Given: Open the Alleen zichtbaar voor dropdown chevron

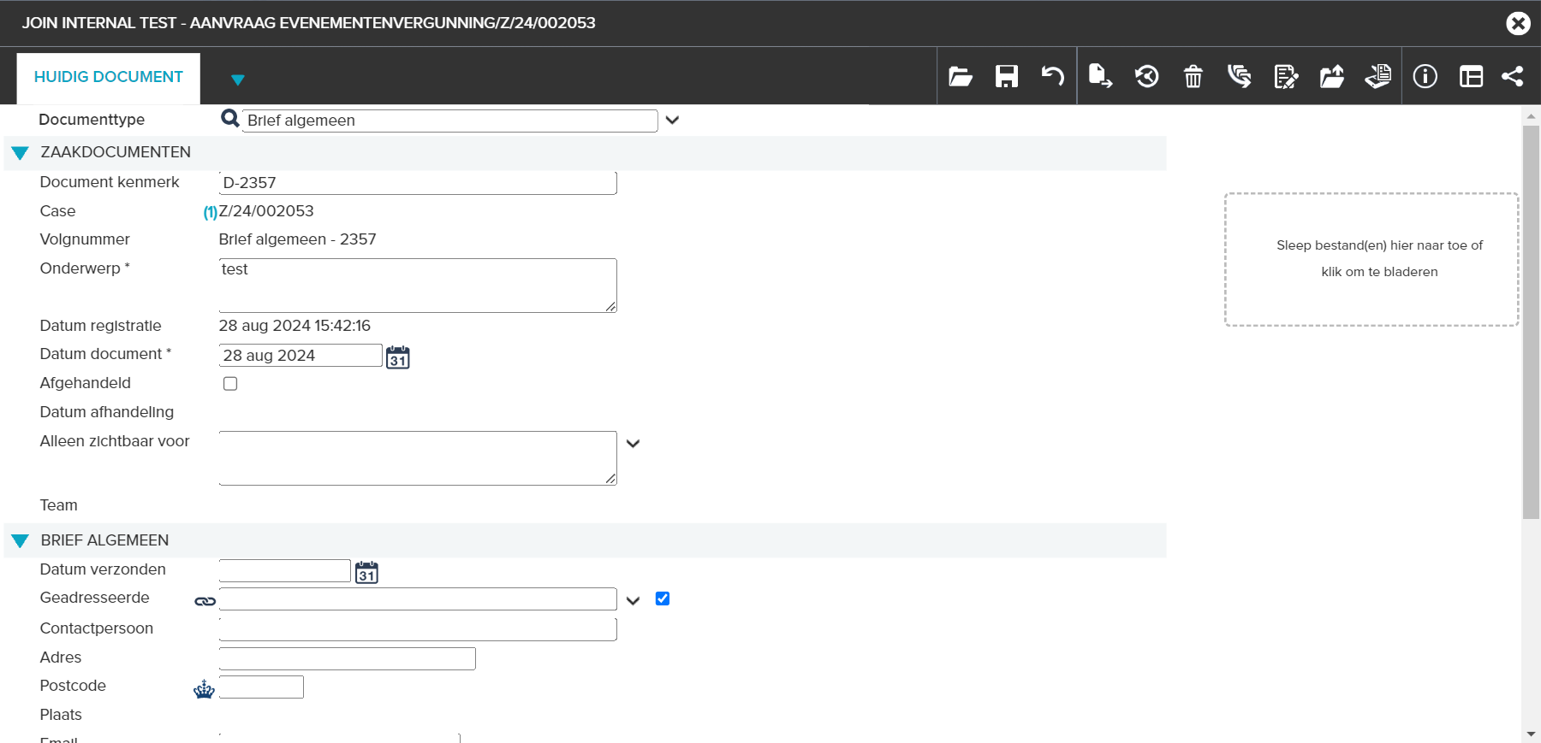Looking at the screenshot, I should [633, 444].
